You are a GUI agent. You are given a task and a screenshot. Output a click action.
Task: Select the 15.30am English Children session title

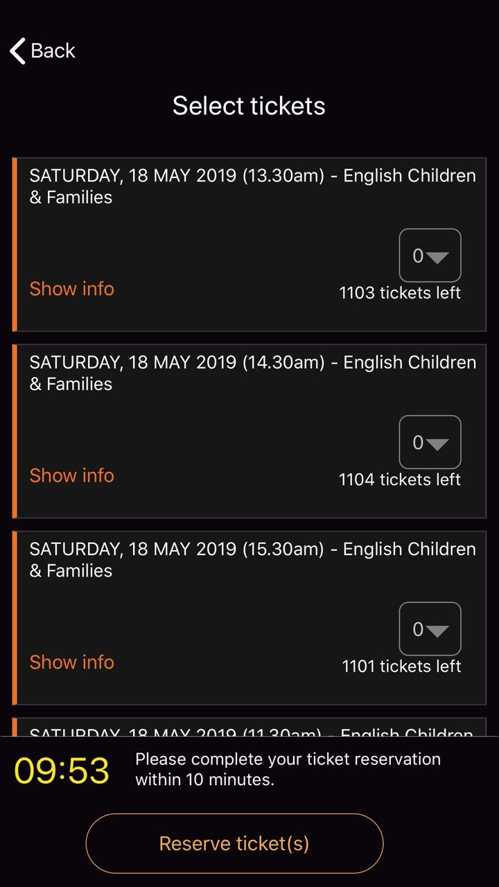click(252, 559)
